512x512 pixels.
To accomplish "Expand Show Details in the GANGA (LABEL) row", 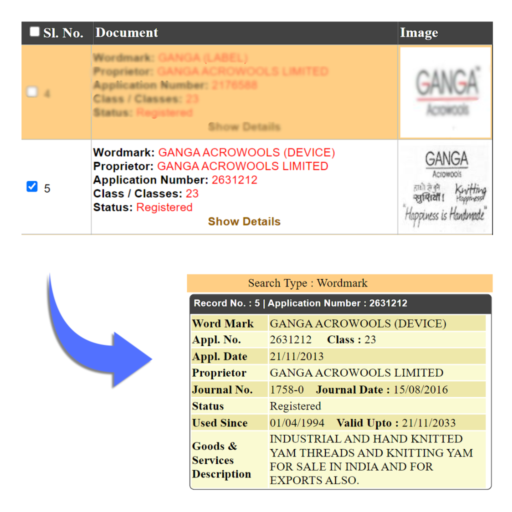I will click(x=244, y=127).
